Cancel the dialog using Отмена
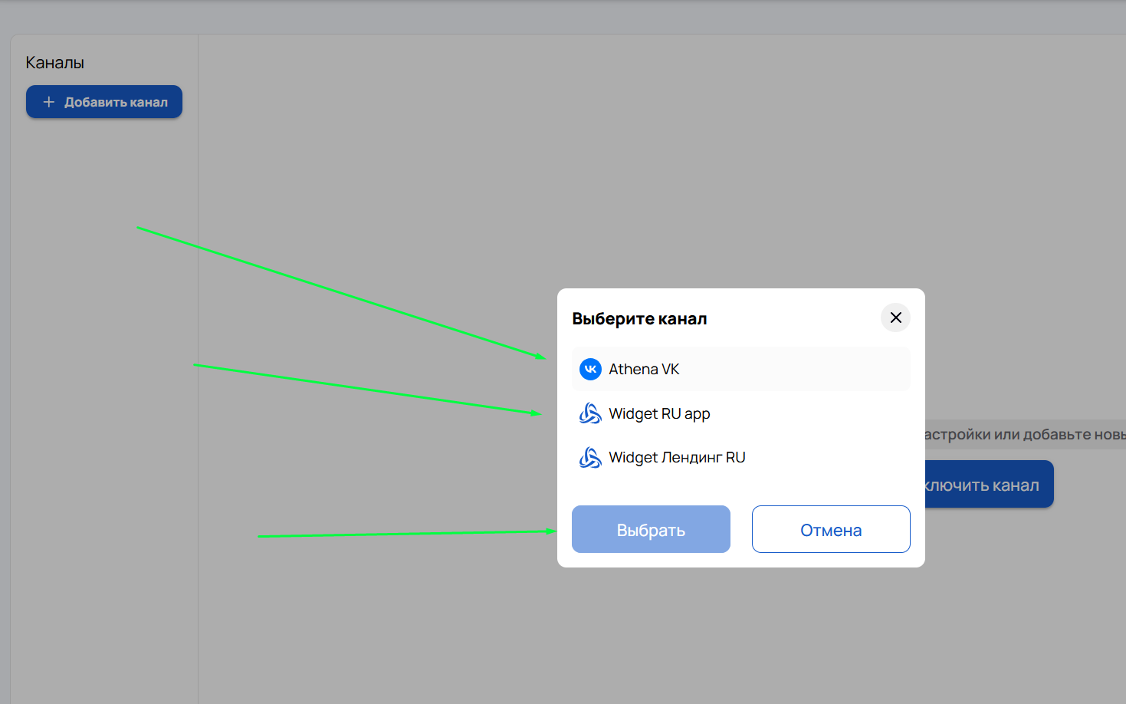 pos(831,529)
